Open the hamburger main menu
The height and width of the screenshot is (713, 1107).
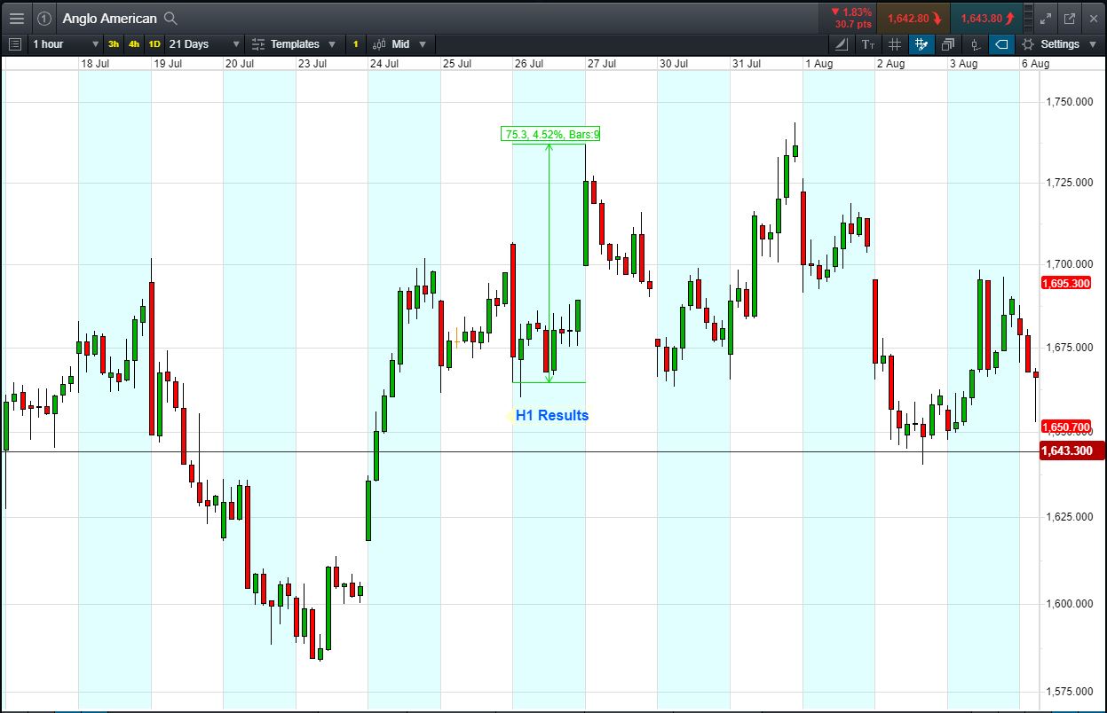coord(17,18)
